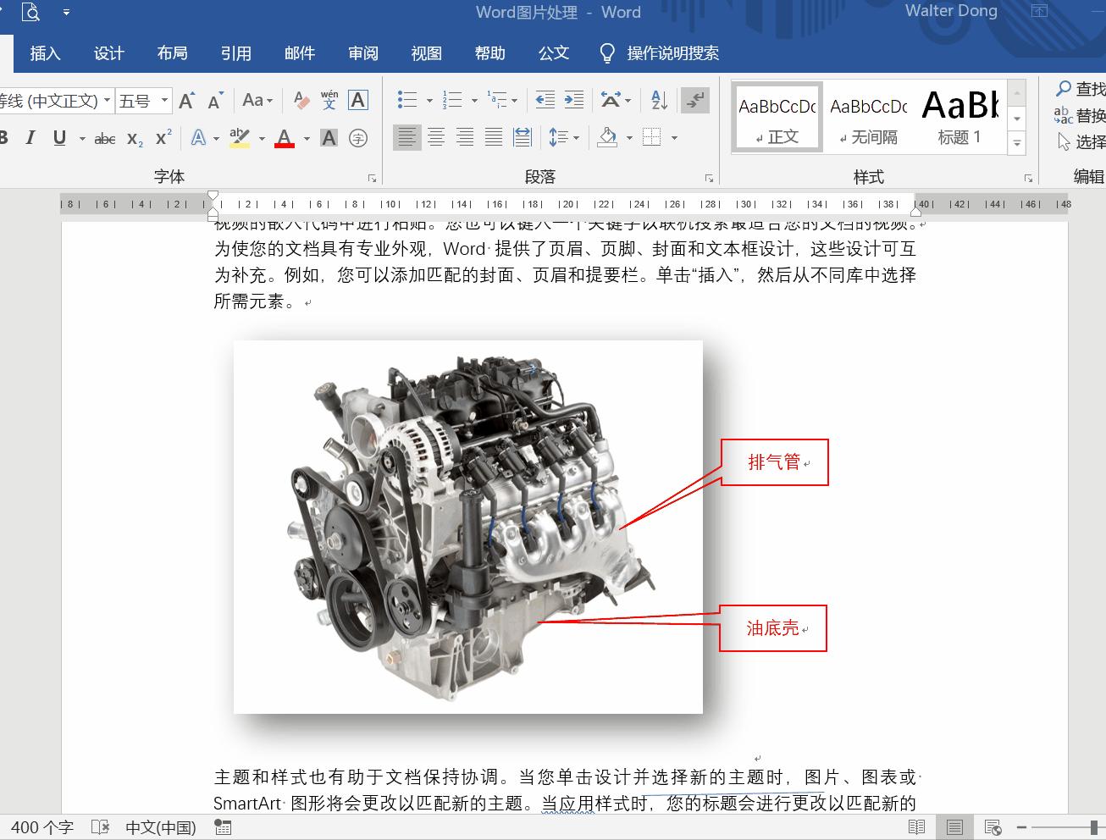The width and height of the screenshot is (1106, 840).
Task: Open the Paragraph dialog launcher
Action: [709, 178]
